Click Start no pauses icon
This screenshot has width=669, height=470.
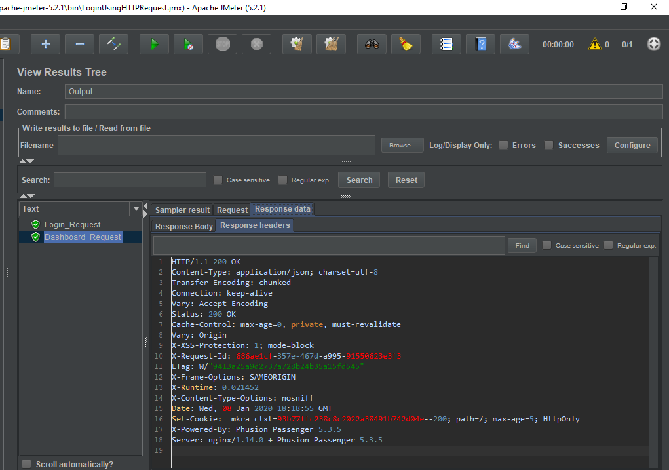[188, 45]
